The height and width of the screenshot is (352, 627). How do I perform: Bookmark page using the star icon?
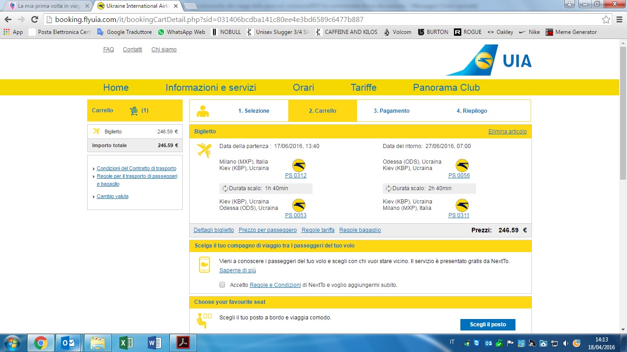(606, 19)
